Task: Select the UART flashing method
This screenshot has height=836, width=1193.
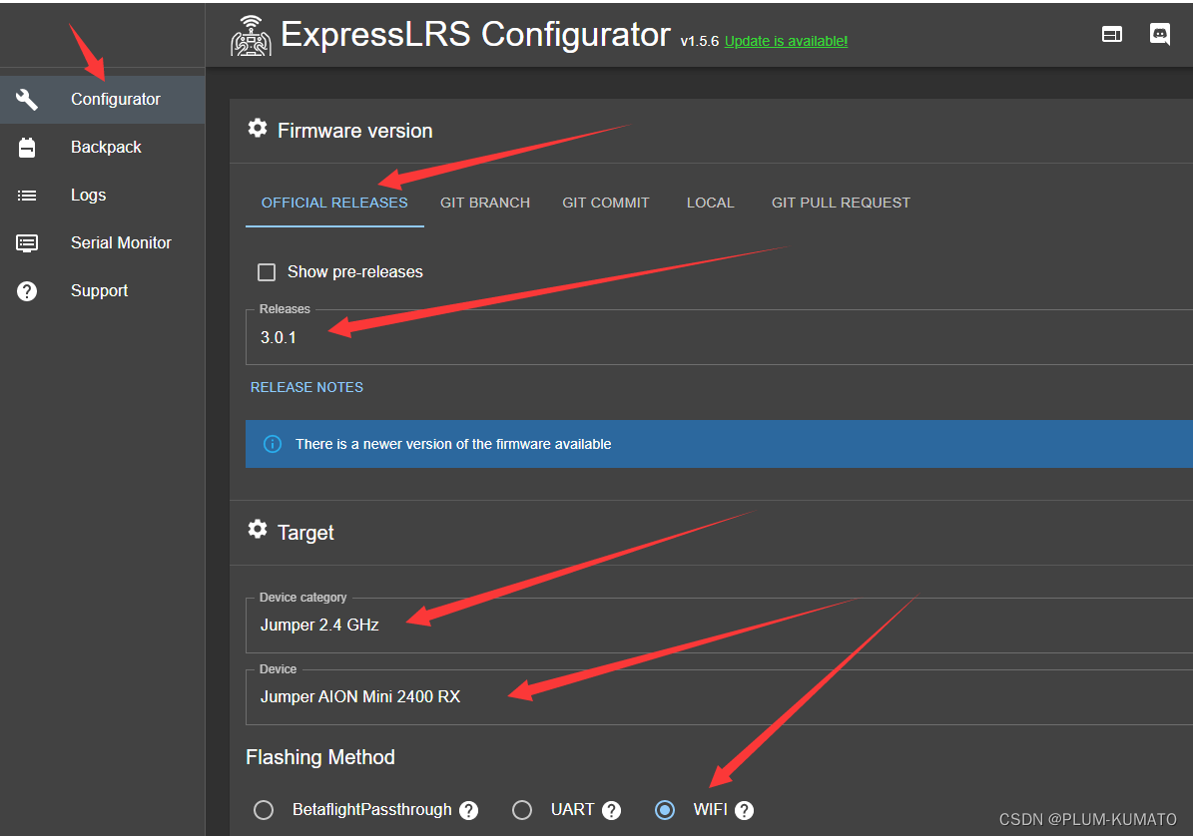Action: pyautogui.click(x=522, y=809)
